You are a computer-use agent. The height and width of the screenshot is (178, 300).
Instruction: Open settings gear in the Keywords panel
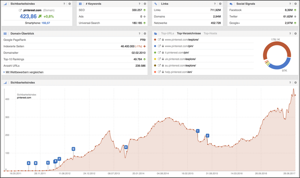point(144,4)
